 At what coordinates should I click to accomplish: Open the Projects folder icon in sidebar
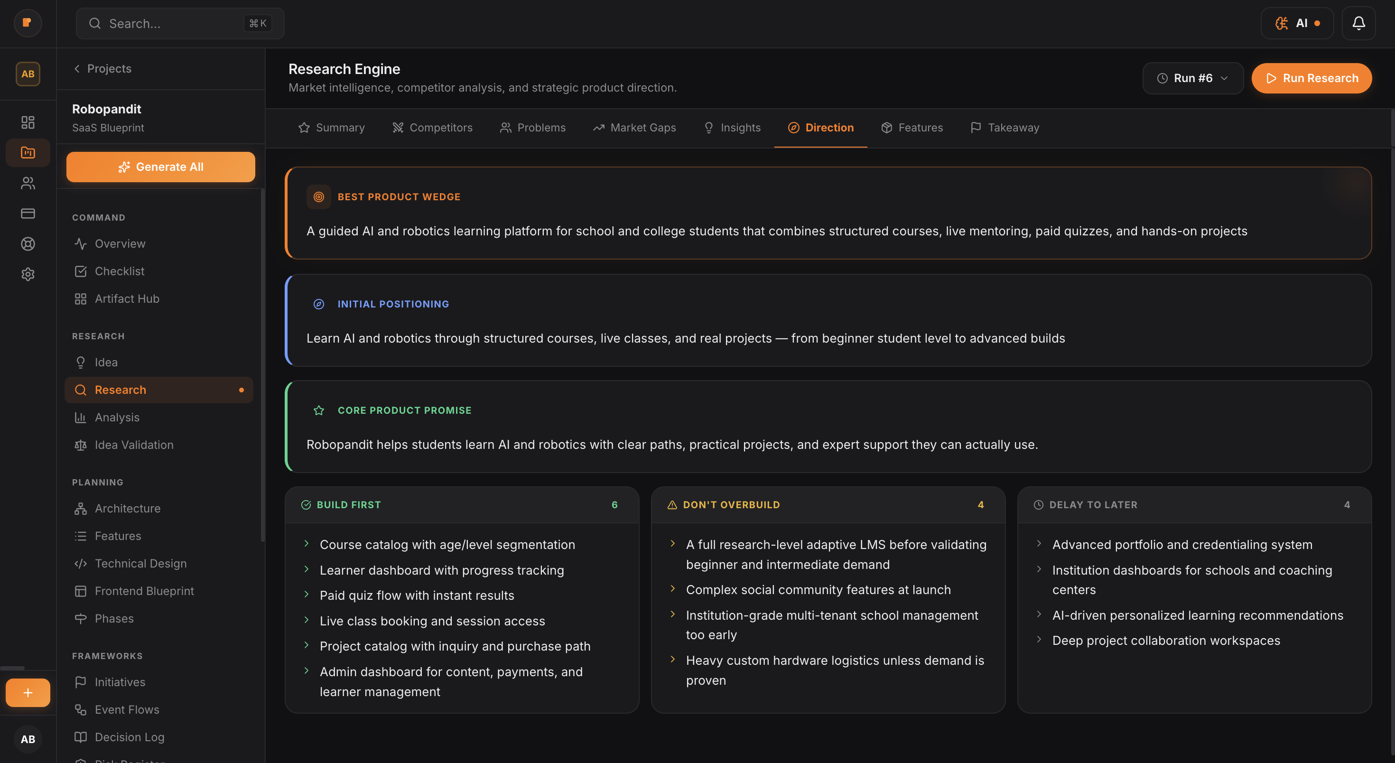28,152
